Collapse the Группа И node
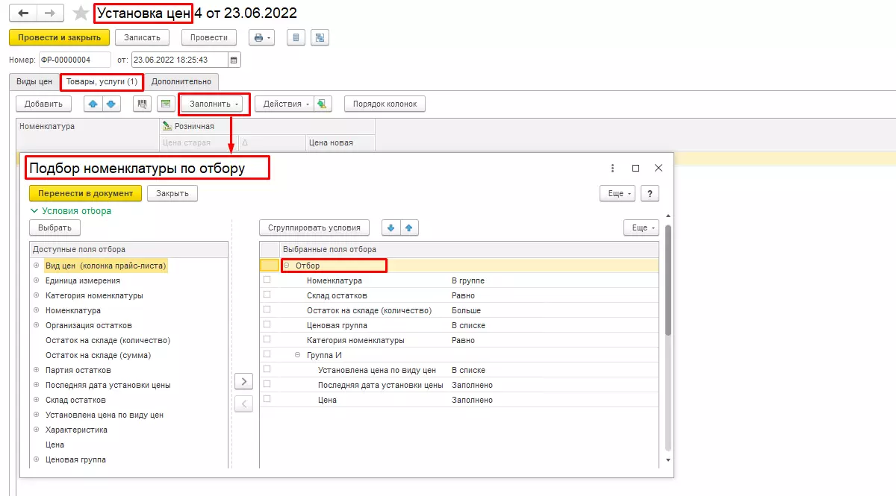Viewport: 896px width, 496px height. 298,355
